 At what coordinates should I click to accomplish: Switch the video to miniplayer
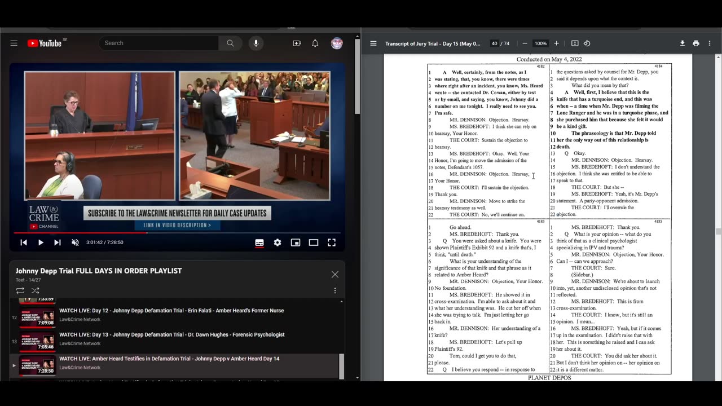pos(296,242)
